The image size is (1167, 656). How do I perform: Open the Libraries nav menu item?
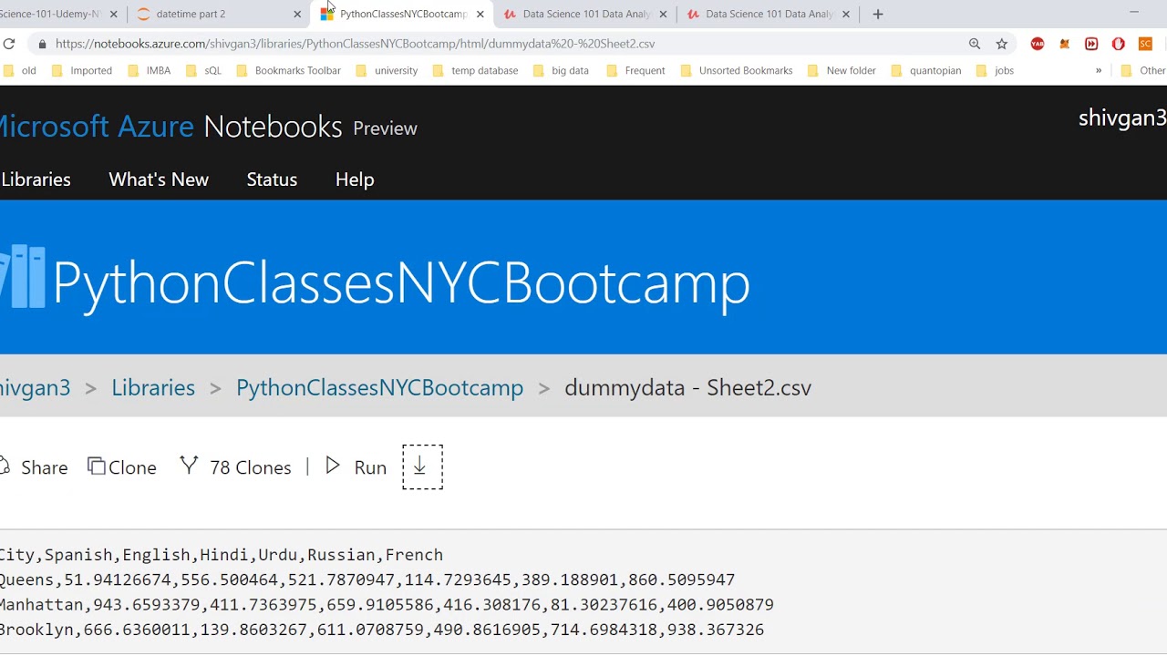[x=36, y=179]
